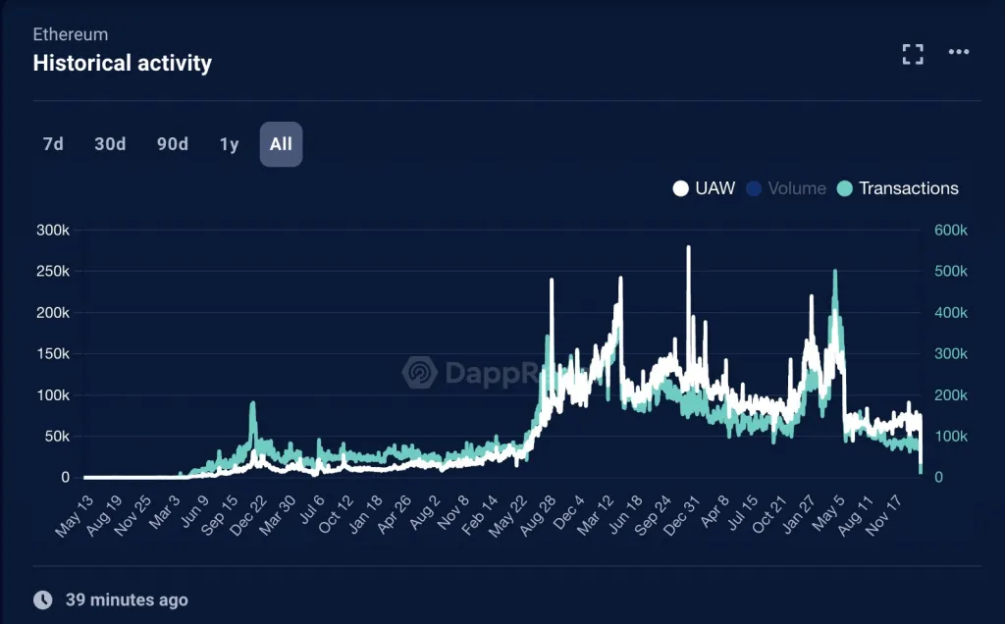Hide the Transactions series via the legend
The height and width of the screenshot is (624, 1005).
908,187
